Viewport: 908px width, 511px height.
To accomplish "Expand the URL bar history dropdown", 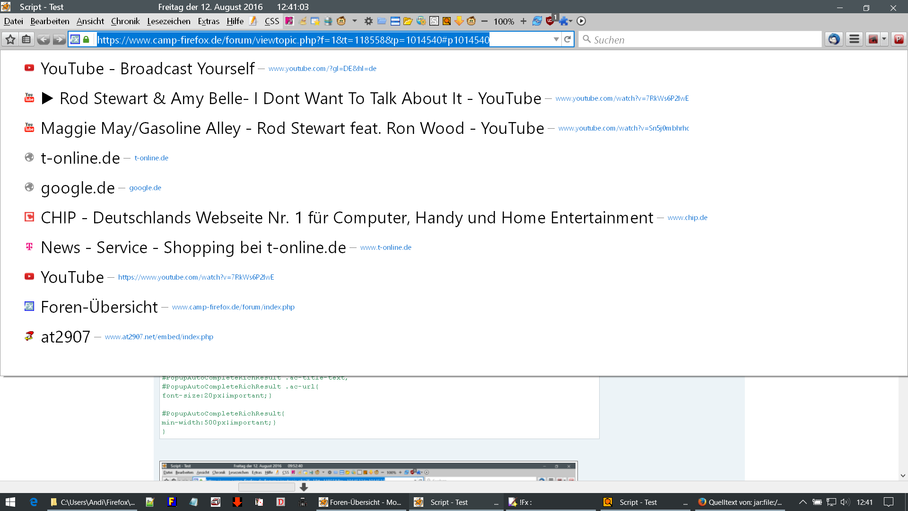I will pos(556,40).
